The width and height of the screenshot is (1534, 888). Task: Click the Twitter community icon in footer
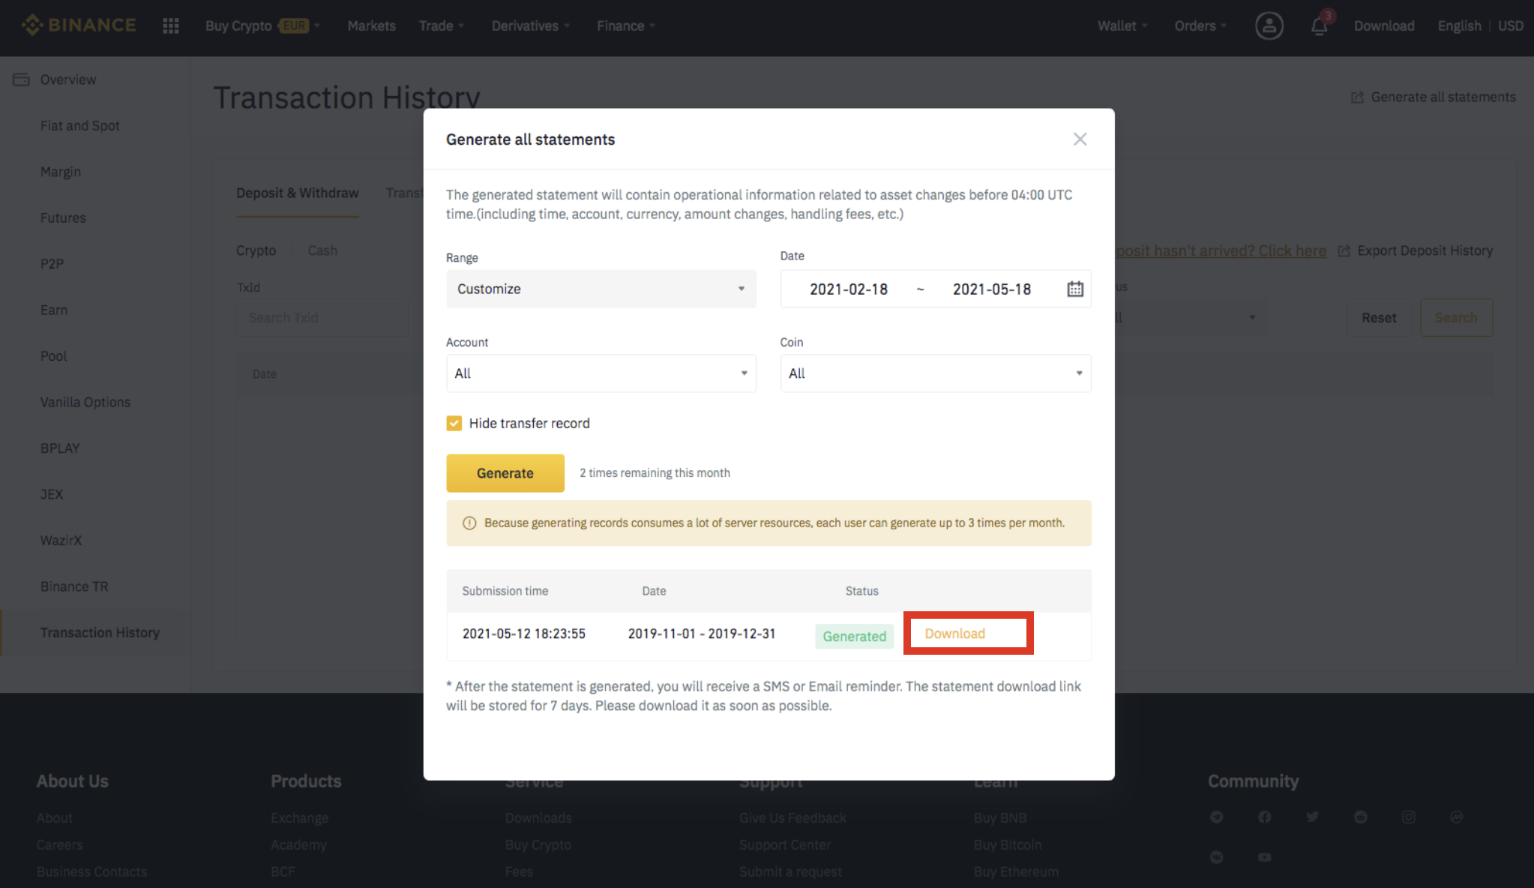click(1312, 817)
